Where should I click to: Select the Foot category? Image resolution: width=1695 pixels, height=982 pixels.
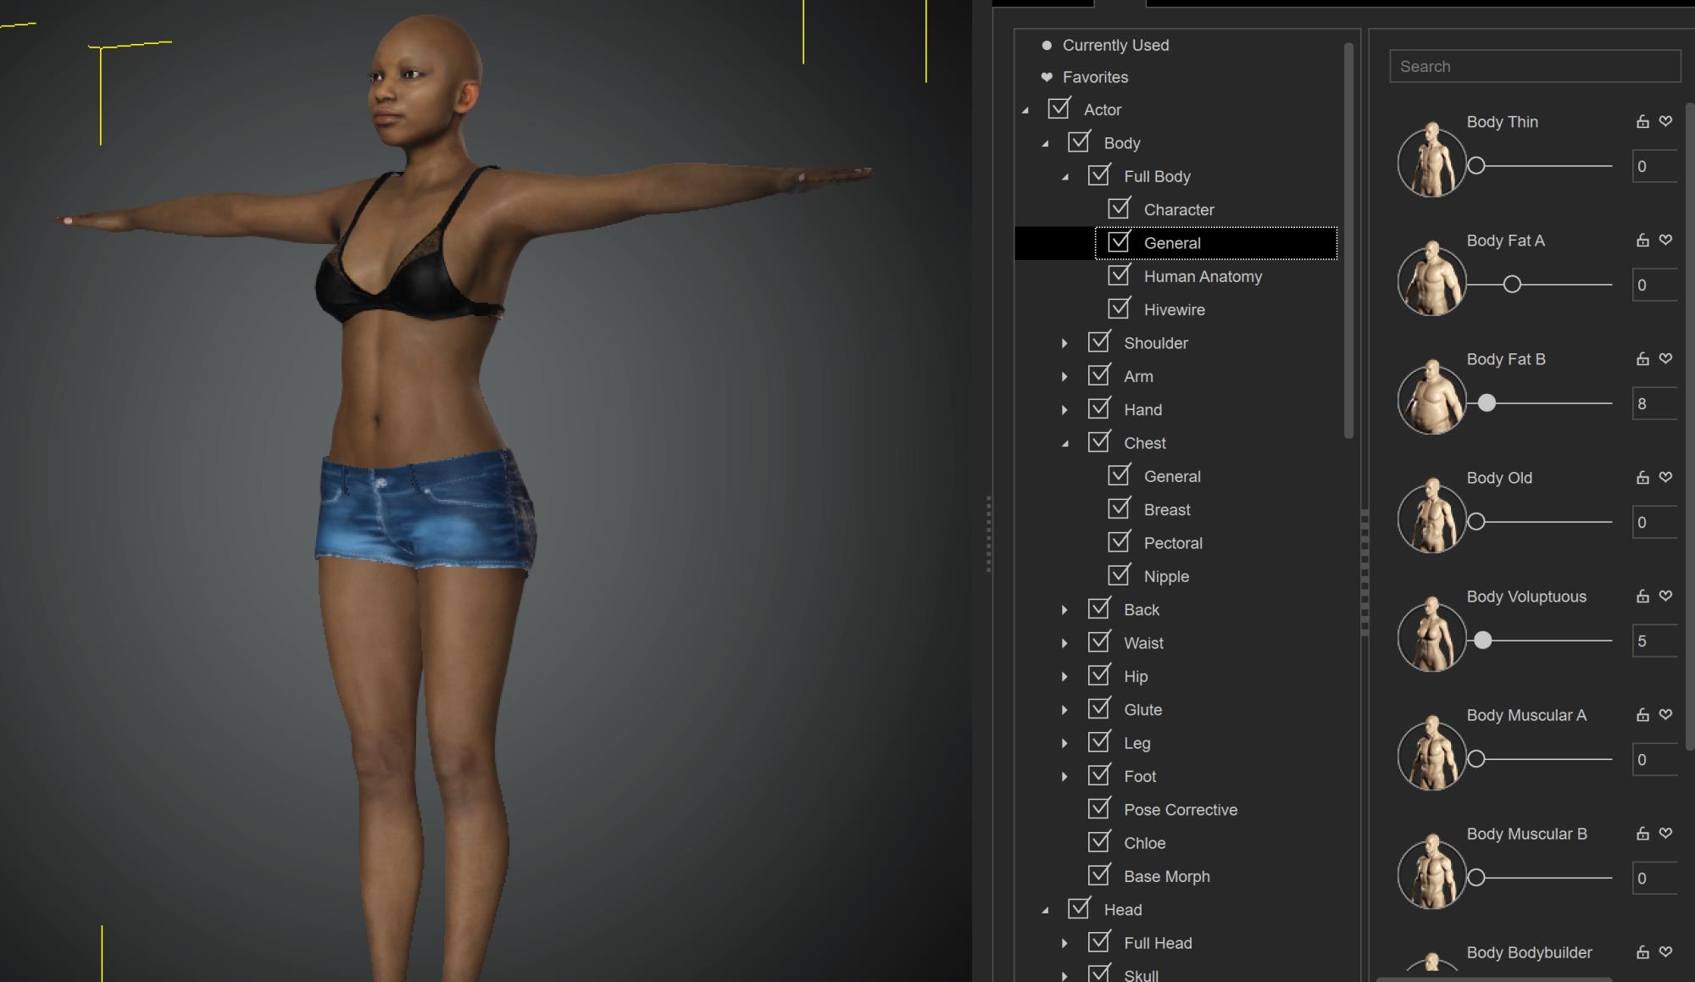click(1140, 776)
